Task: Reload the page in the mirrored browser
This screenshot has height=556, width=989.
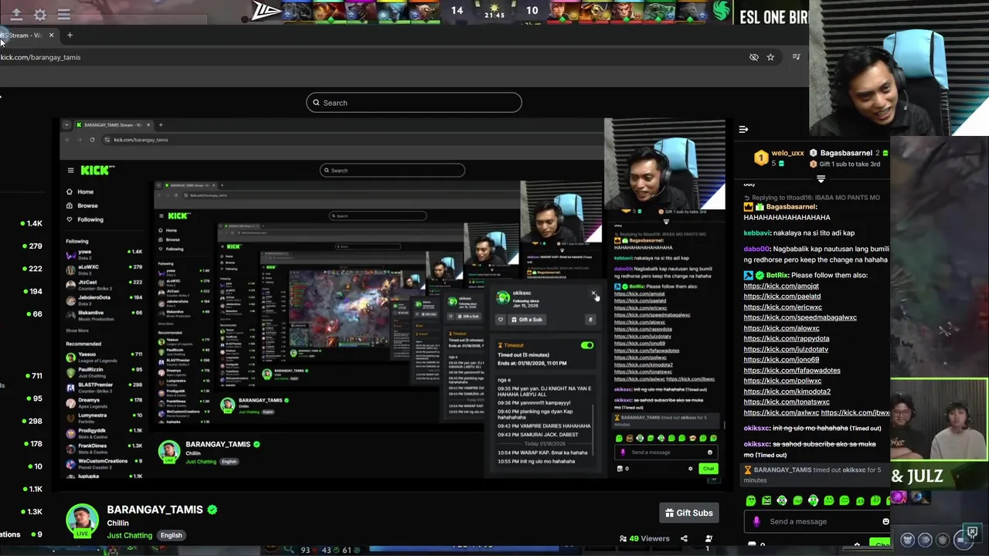Action: [x=92, y=140]
